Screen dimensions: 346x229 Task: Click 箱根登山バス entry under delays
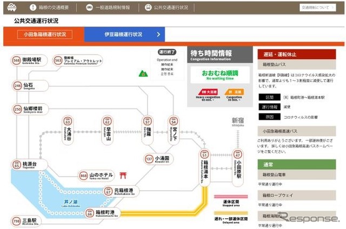click(x=297, y=65)
